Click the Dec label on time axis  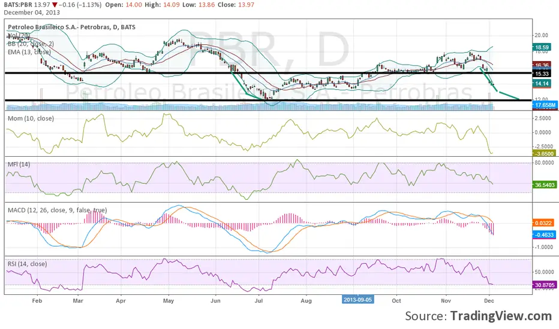pyautogui.click(x=489, y=300)
